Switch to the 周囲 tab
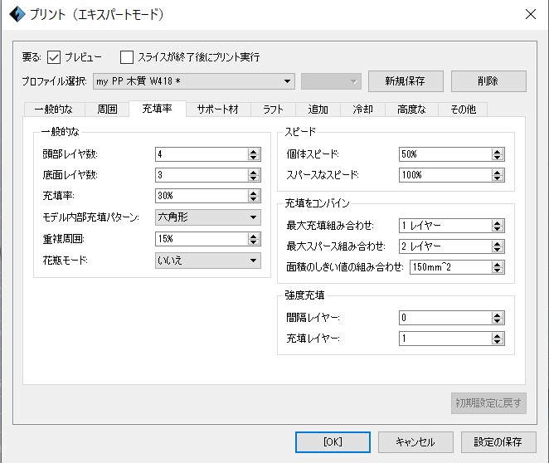This screenshot has height=463, width=549. 107,110
